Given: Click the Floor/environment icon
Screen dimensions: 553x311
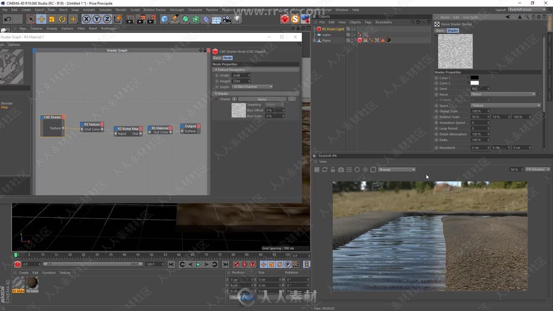Looking at the screenshot, I should coord(216,19).
